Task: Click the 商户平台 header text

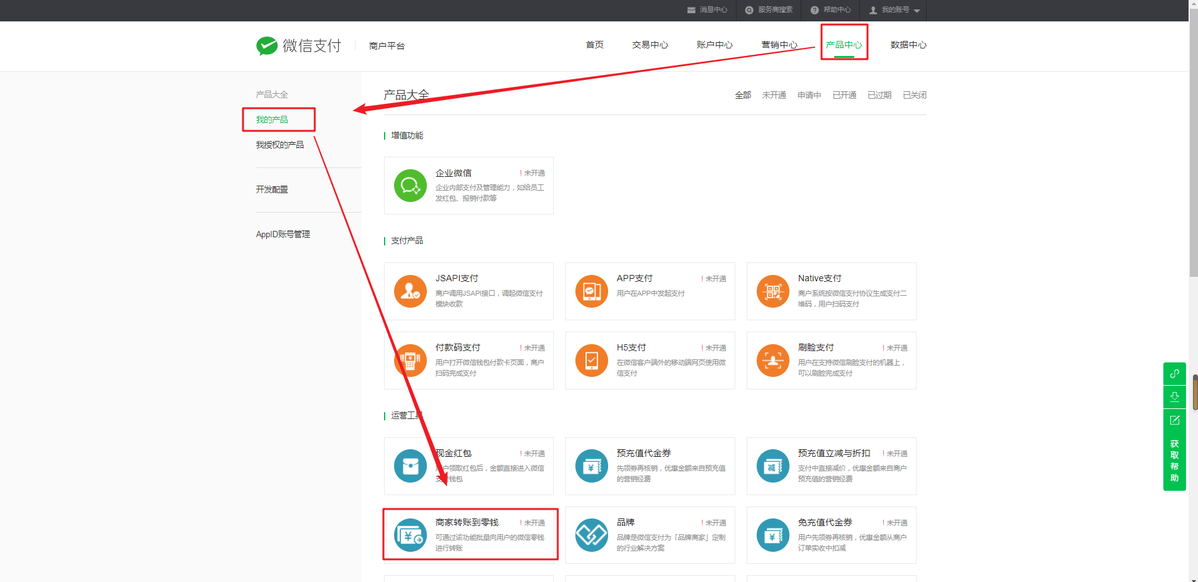Action: pyautogui.click(x=387, y=46)
